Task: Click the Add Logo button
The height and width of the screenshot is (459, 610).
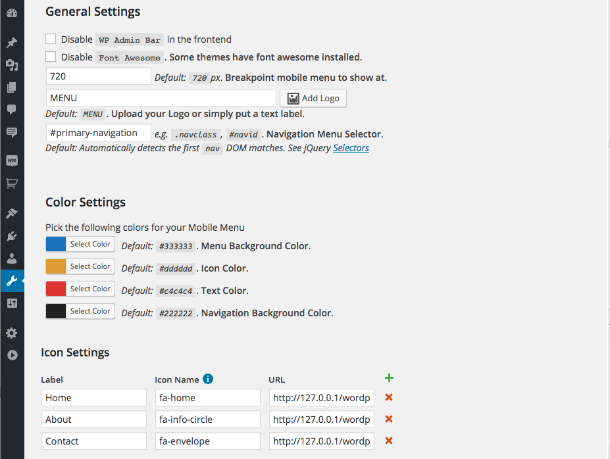Action: [313, 99]
